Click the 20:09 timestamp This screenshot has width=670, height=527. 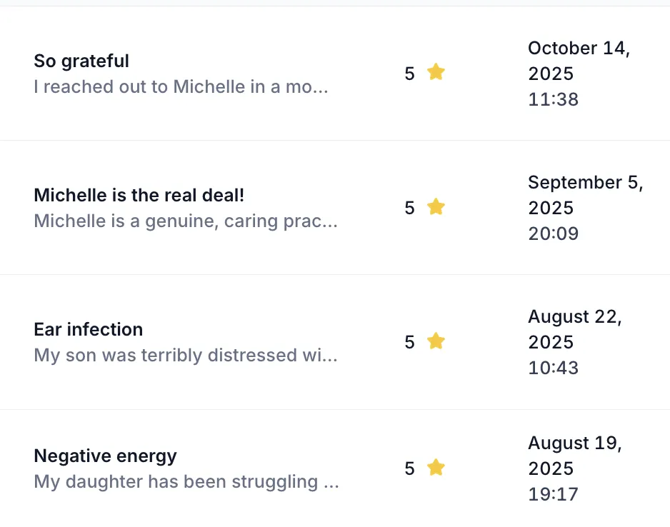553,234
